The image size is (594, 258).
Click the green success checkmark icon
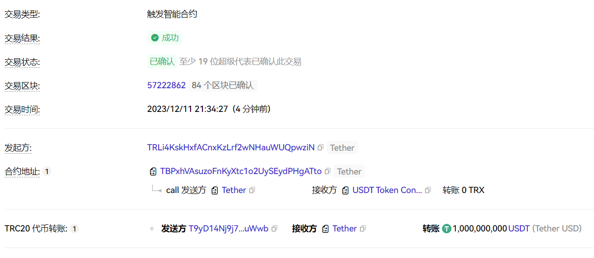155,38
